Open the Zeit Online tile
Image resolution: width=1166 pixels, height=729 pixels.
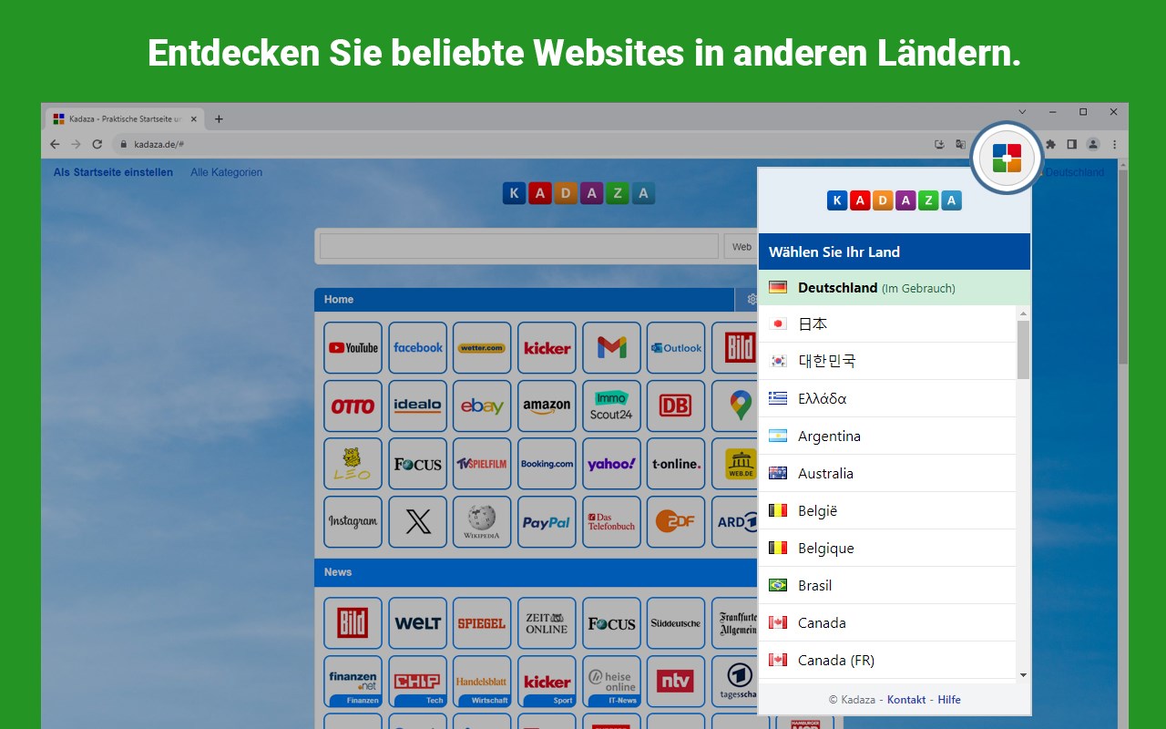pos(547,623)
